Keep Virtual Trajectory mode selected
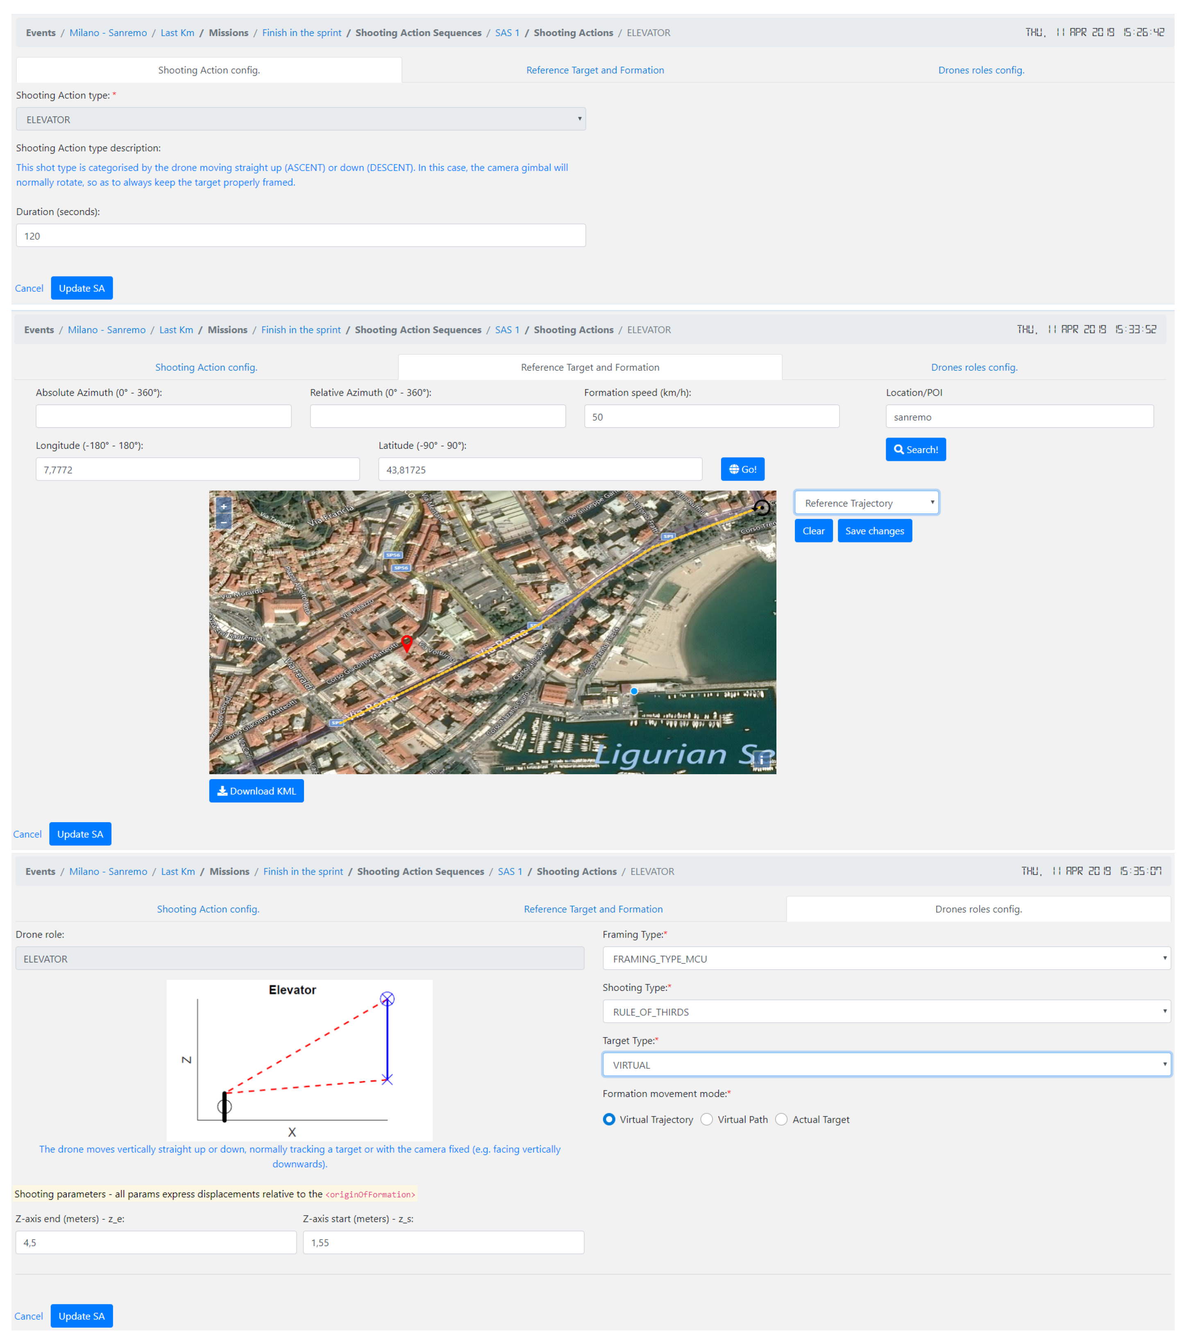Screen dimensions: 1189x1344 [x=609, y=1119]
